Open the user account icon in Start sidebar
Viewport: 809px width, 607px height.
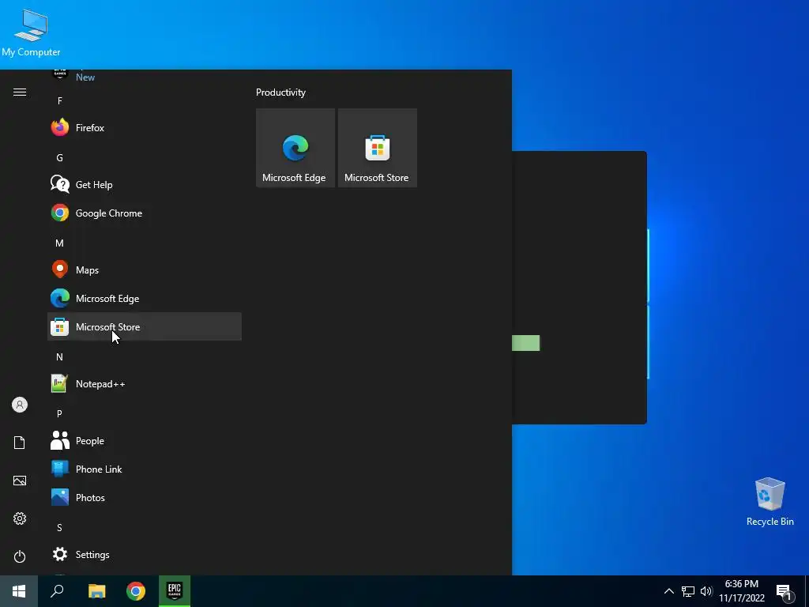coord(20,405)
